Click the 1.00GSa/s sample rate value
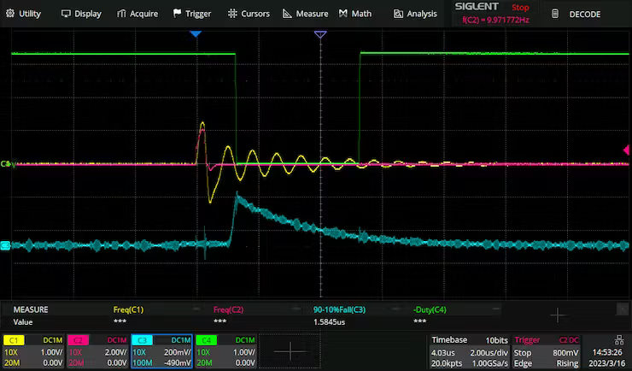The image size is (632, 371). pyautogui.click(x=489, y=363)
